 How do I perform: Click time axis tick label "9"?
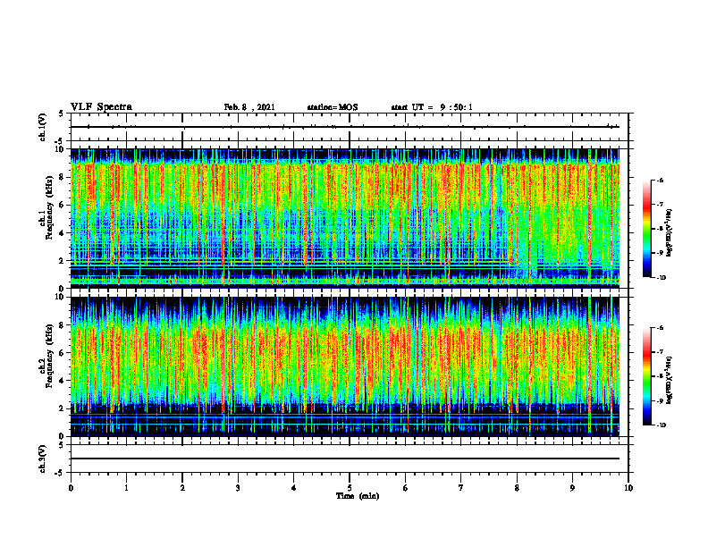pos(572,488)
